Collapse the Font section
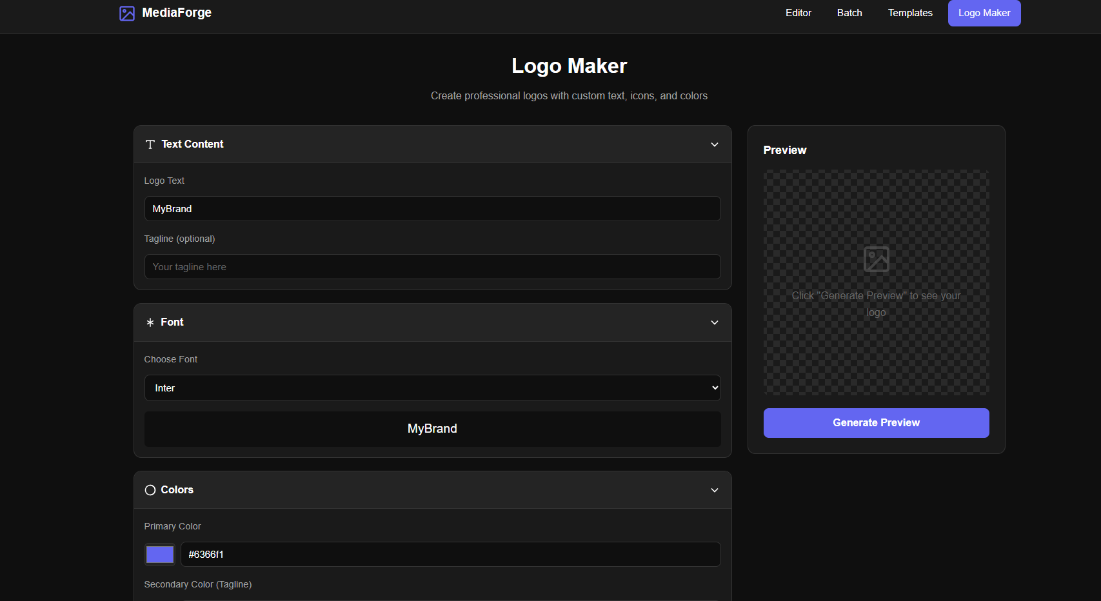This screenshot has width=1101, height=601. pos(715,322)
